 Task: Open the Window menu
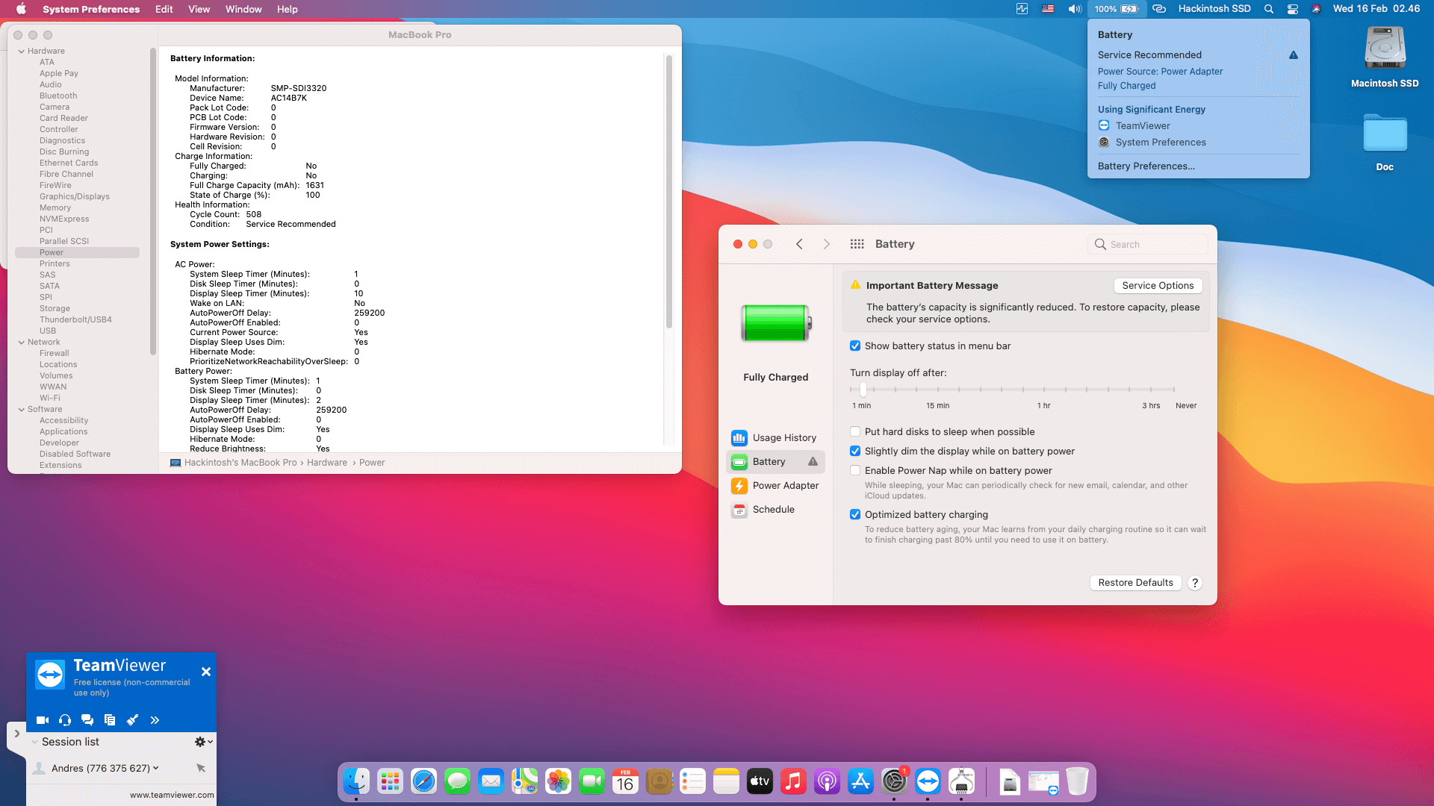(x=243, y=9)
